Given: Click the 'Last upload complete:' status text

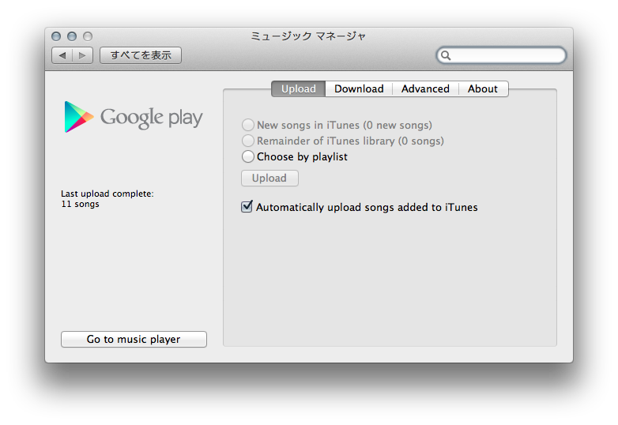Looking at the screenshot, I should tap(107, 194).
